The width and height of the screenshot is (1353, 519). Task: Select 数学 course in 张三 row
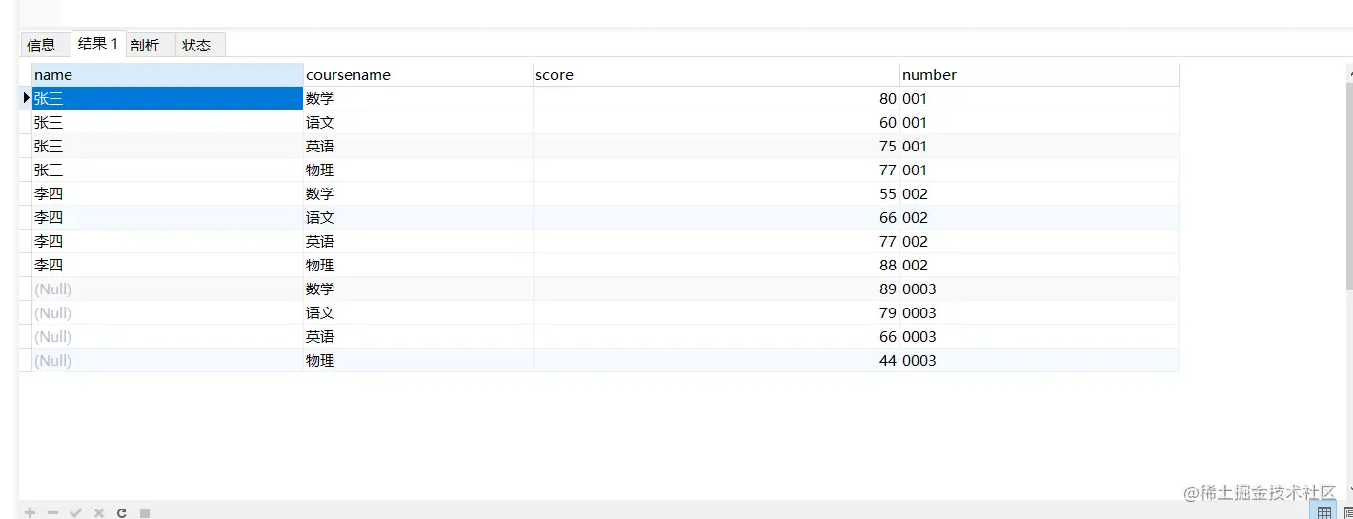418,98
